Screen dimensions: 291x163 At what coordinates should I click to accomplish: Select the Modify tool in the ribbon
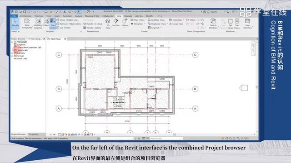tap(15, 24)
